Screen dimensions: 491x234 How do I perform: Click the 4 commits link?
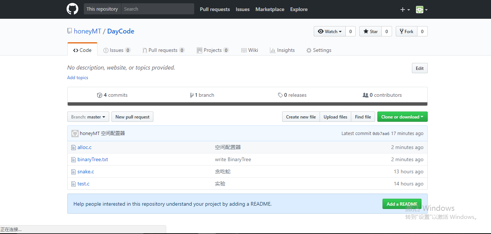tap(113, 95)
